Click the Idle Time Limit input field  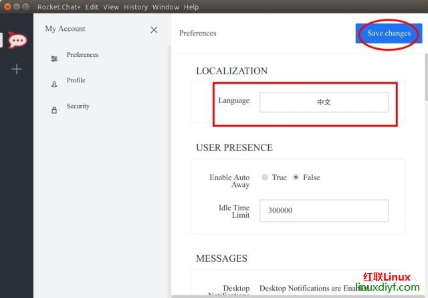(x=324, y=210)
